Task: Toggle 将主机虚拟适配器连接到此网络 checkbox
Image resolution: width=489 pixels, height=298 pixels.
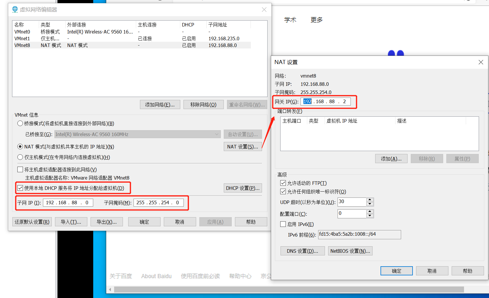Action: click(x=20, y=170)
